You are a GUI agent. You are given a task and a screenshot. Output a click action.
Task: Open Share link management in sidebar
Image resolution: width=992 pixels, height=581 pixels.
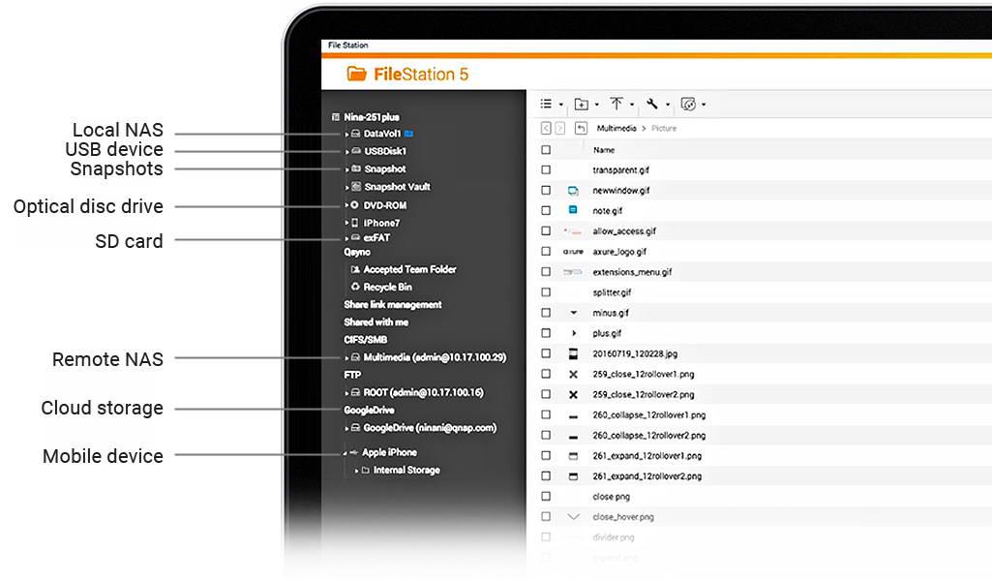(x=393, y=304)
